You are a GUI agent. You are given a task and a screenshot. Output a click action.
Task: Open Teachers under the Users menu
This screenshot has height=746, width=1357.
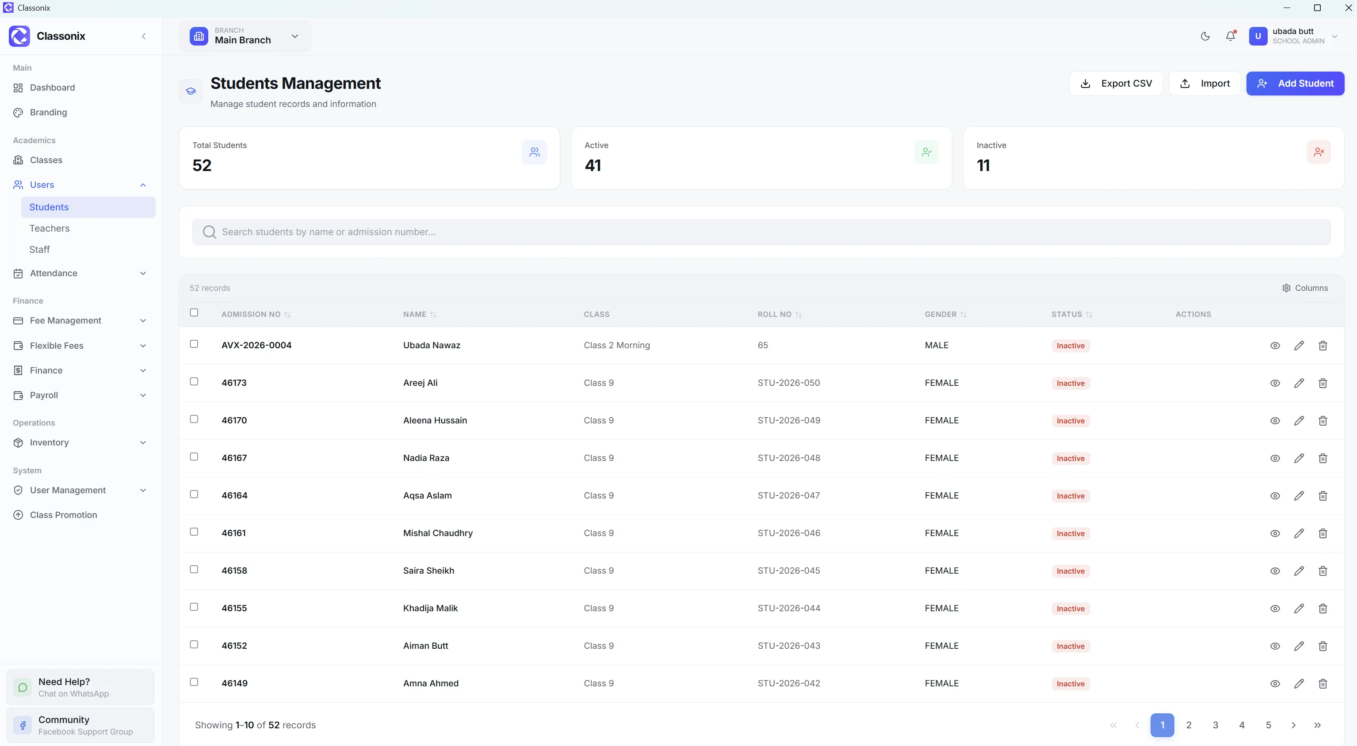point(88,228)
